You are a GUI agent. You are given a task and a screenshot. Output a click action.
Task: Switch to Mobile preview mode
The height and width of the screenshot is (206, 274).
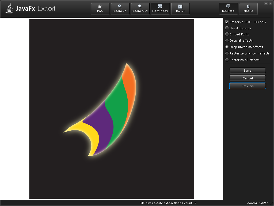tap(248, 9)
